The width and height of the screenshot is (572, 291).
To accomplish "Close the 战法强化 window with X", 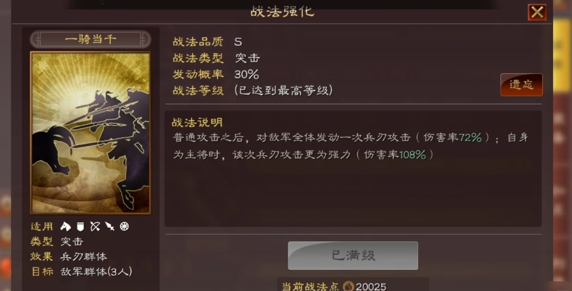I will [x=537, y=12].
